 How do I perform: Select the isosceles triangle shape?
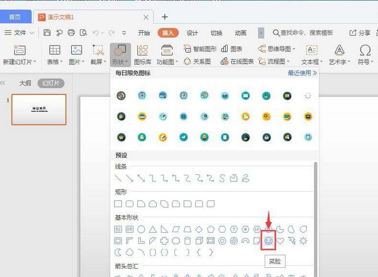[153, 229]
